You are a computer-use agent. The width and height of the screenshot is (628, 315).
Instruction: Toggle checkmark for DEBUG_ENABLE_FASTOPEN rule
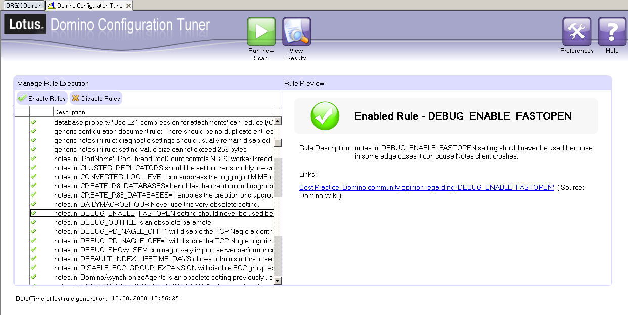tap(34, 213)
